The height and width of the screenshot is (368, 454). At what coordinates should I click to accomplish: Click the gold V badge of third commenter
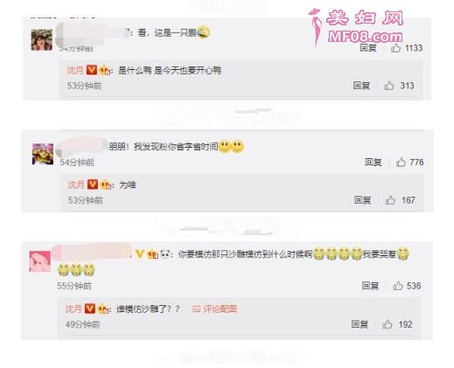click(140, 253)
